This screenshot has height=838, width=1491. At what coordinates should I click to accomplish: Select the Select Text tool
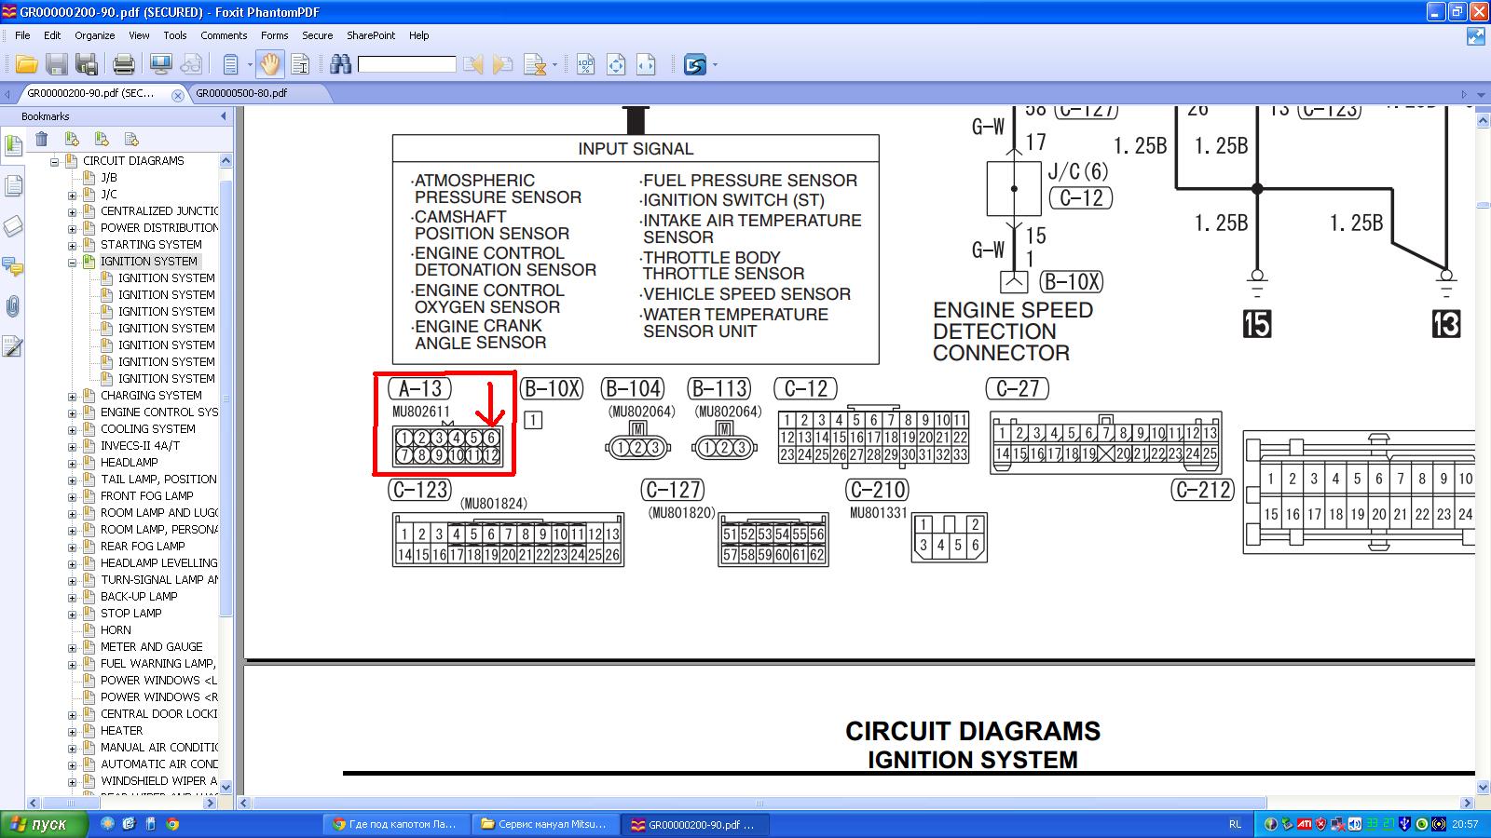pyautogui.click(x=300, y=64)
